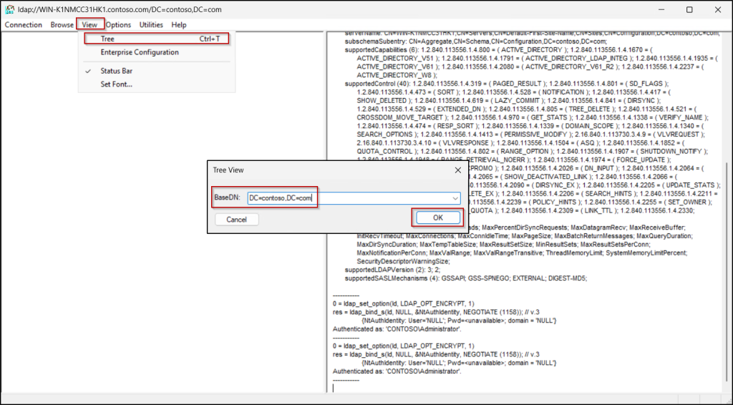This screenshot has height=405, width=733.
Task: Toggle the checked Status Bar option
Action: coord(116,71)
